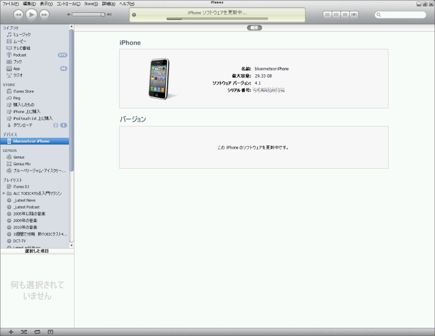Viewport: 435px width, 336px height.
Task: Play the current track
Action: pyautogui.click(x=32, y=15)
